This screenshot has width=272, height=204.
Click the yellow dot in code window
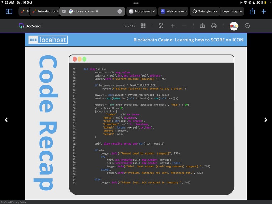click(79, 59)
